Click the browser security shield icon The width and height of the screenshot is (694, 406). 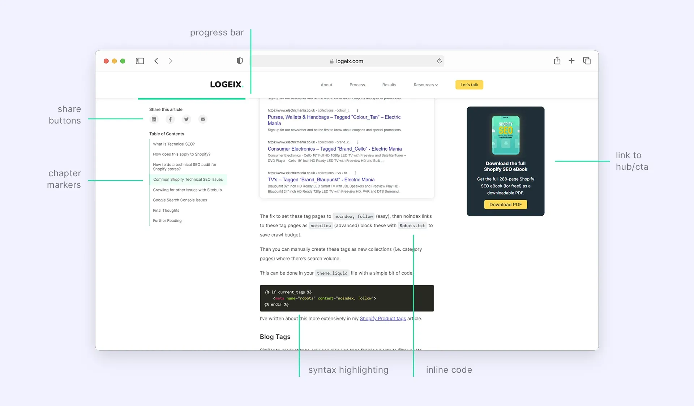[239, 61]
